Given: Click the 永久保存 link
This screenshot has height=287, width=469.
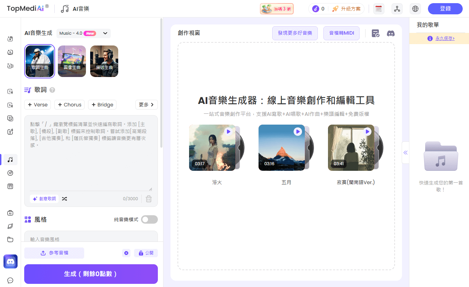Looking at the screenshot, I should tap(445, 38).
